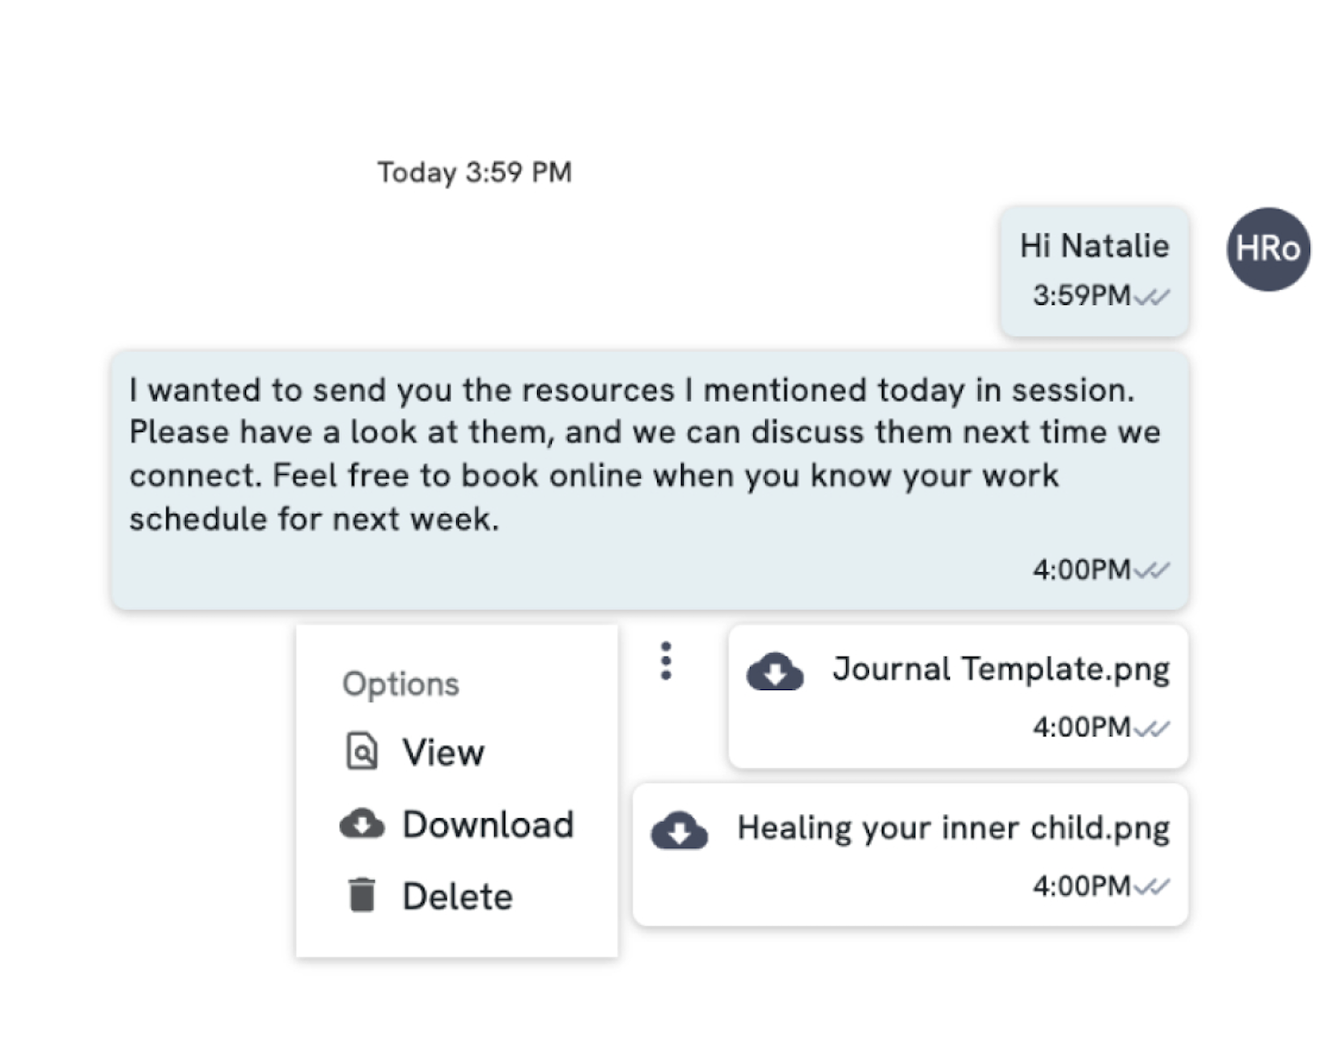Open the HRo profile avatar
This screenshot has height=1055, width=1343.
[x=1268, y=249]
